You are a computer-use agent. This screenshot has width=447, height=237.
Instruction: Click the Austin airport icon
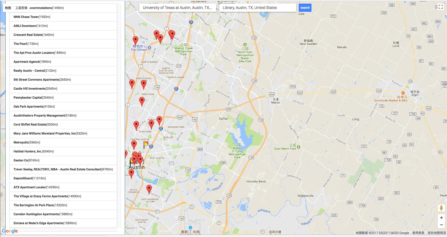(190, 228)
